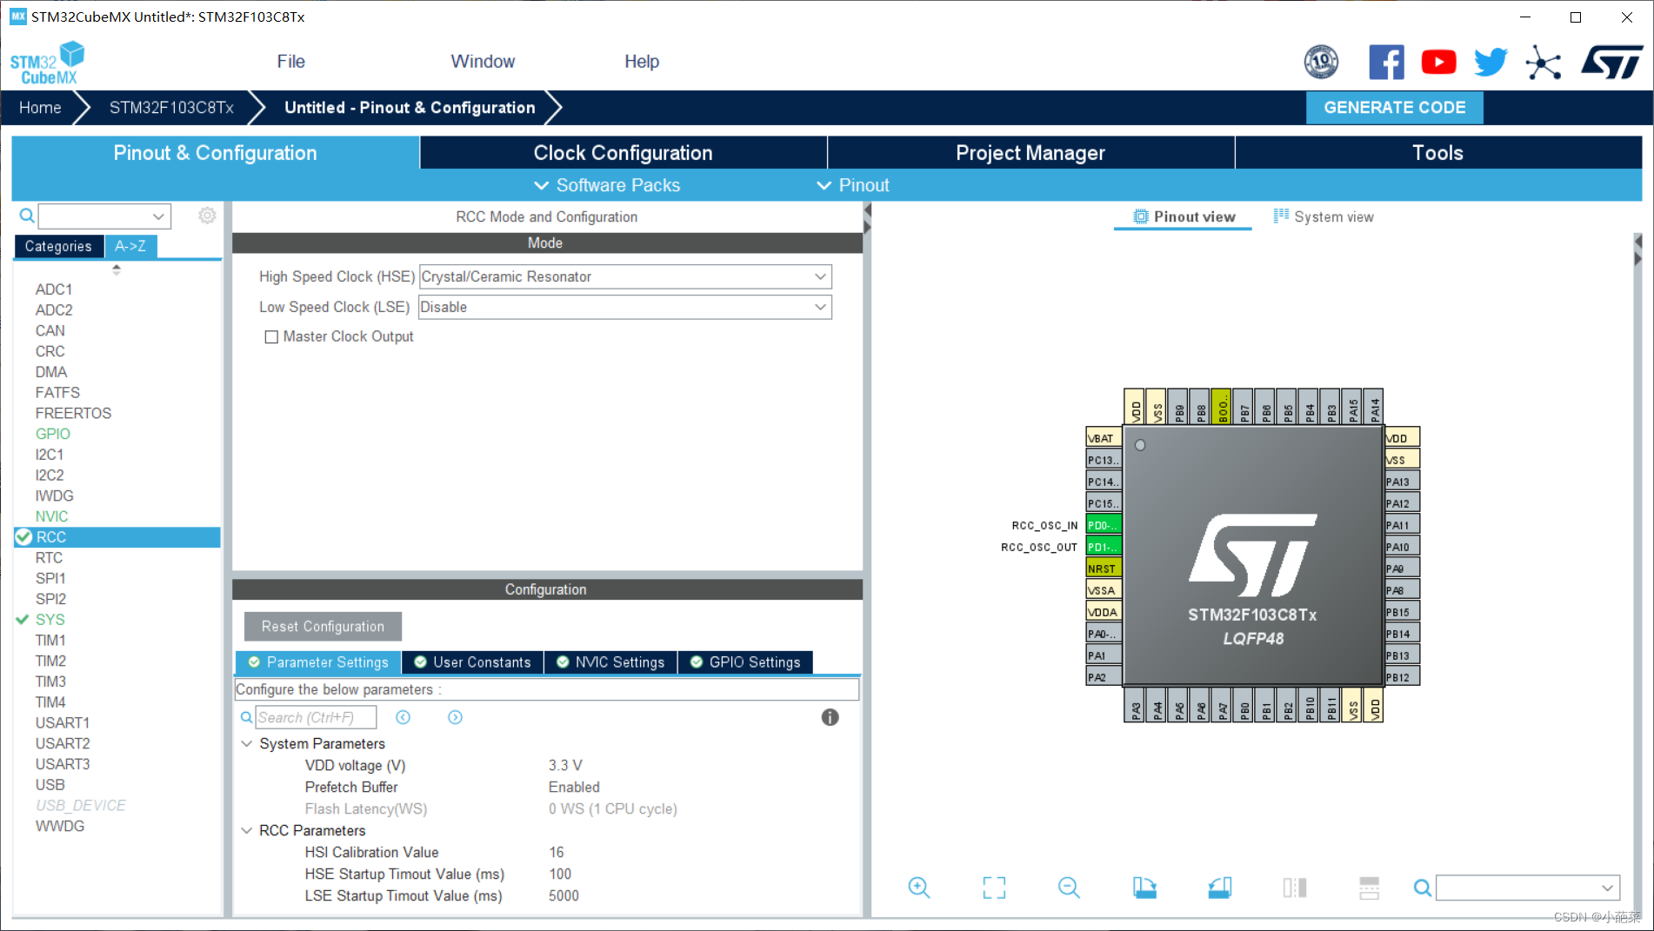The height and width of the screenshot is (931, 1654).
Task: Open the GPIO Settings tab
Action: coord(745,662)
